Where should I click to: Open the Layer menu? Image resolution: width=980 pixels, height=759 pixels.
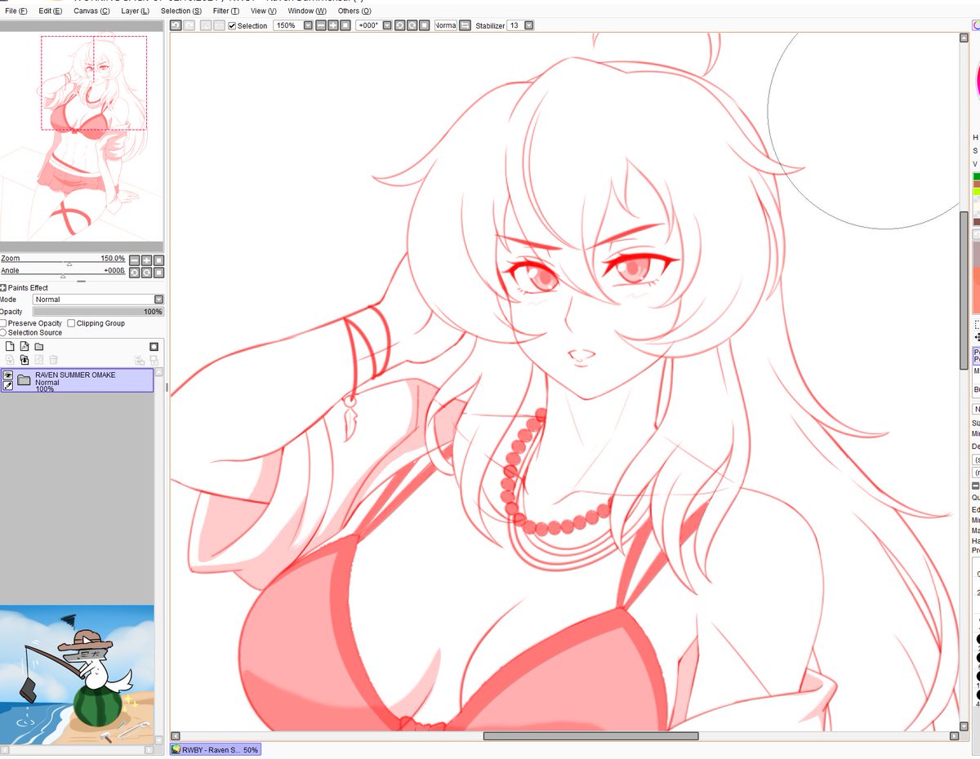[x=135, y=11]
